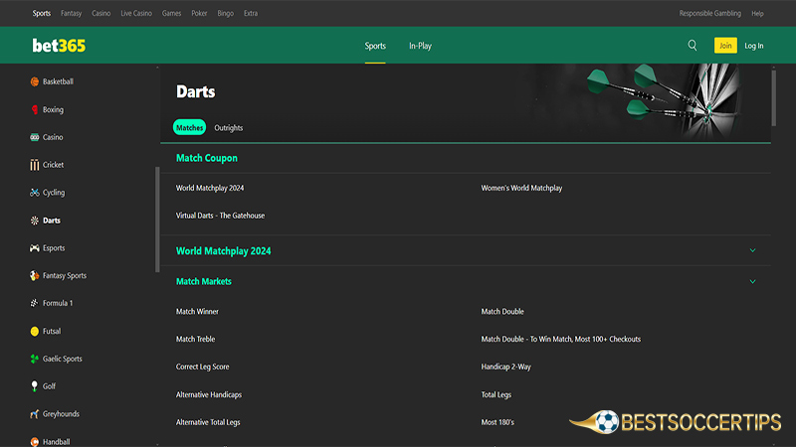The image size is (796, 447).
Task: Go to bet365 home via logo
Action: click(59, 46)
